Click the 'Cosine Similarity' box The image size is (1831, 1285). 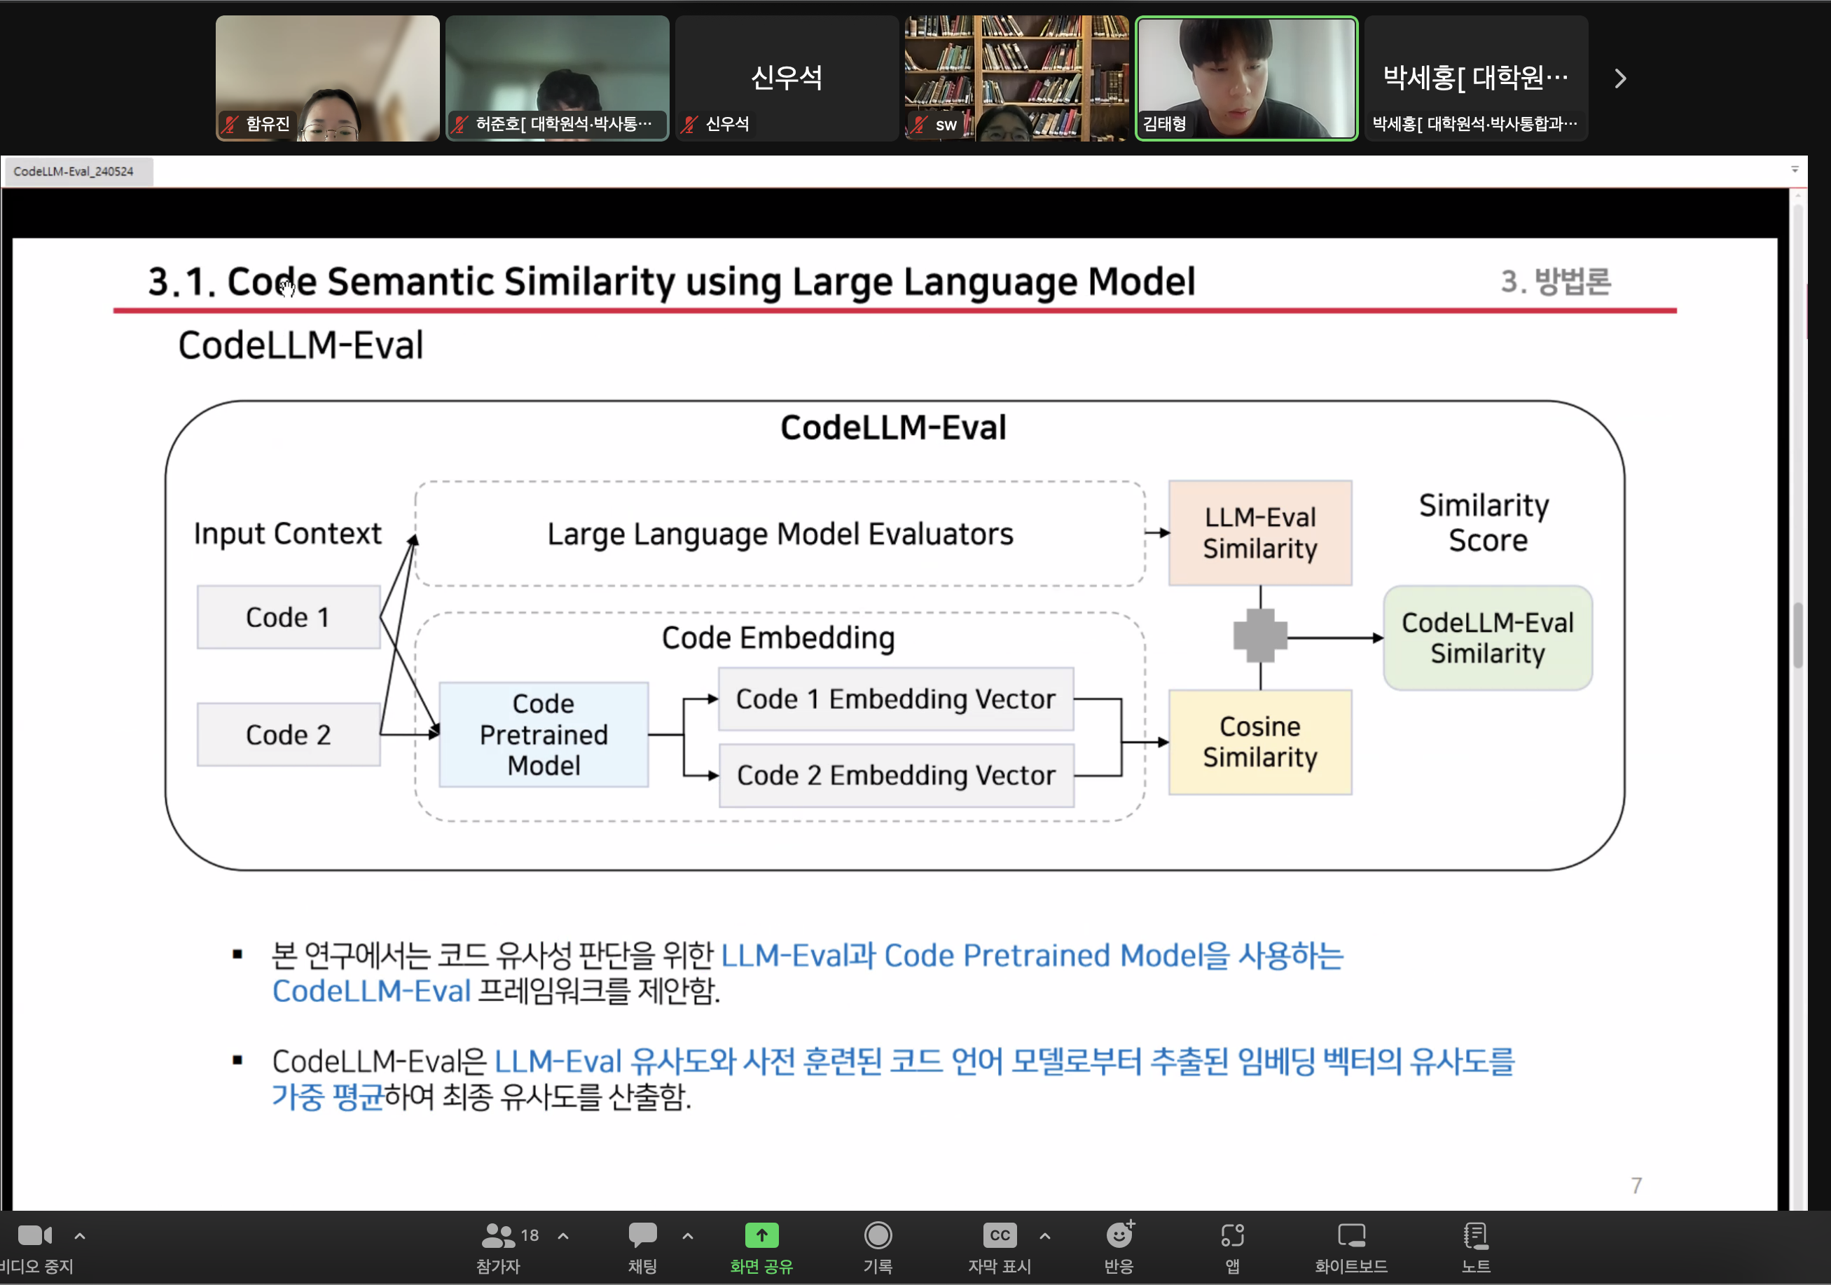point(1260,742)
